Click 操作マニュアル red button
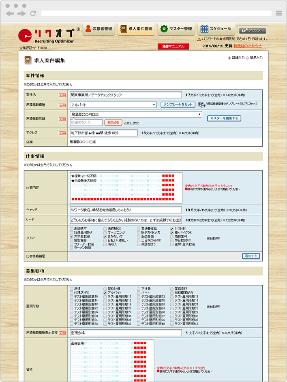The height and width of the screenshot is (382, 287). [x=173, y=46]
